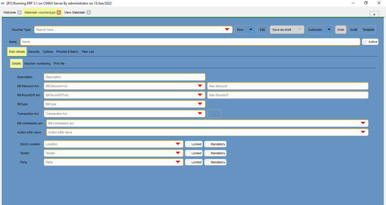Toggle the Active checkbox
386x205 pixels.
tap(365, 42)
